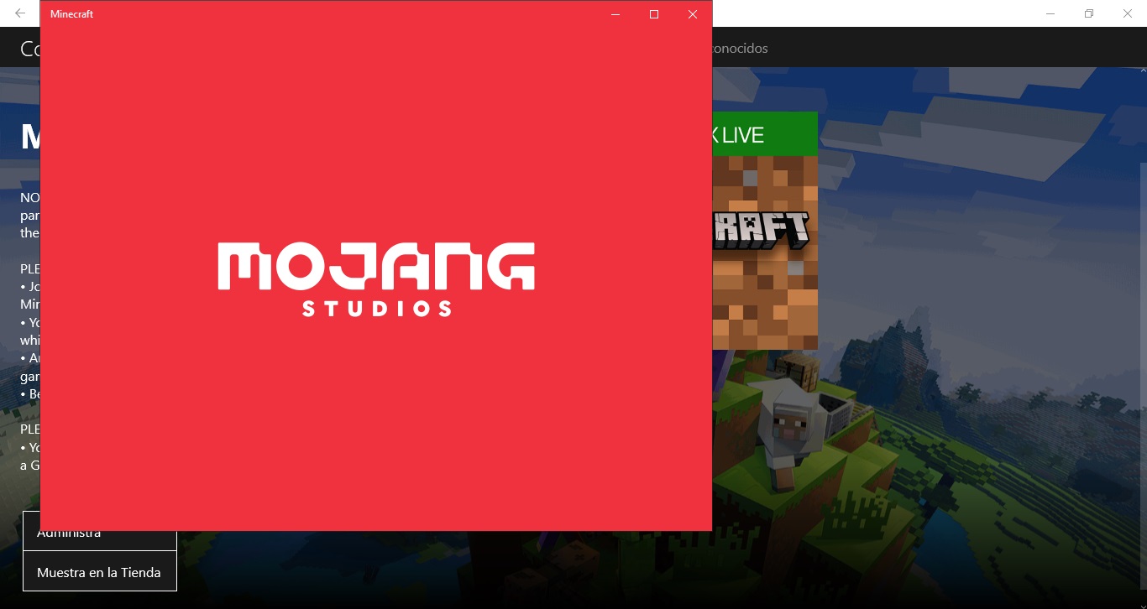The width and height of the screenshot is (1147, 609).
Task: Go back using the background window's arrow
Action: coord(20,13)
